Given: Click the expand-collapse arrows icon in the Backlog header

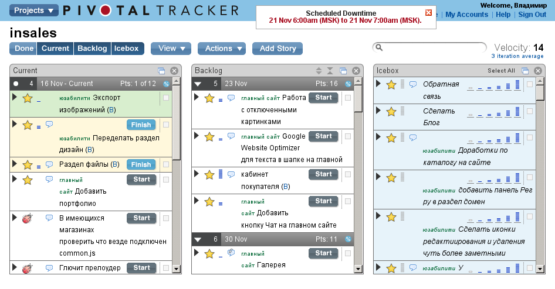Looking at the screenshot, I should tap(319, 71).
